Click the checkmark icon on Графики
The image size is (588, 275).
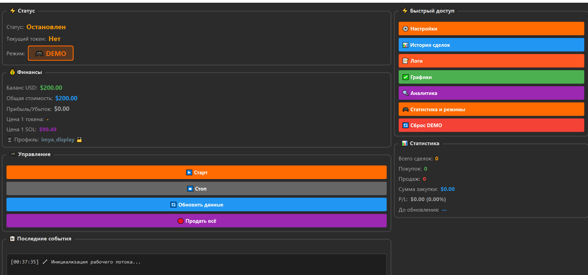pyautogui.click(x=405, y=77)
